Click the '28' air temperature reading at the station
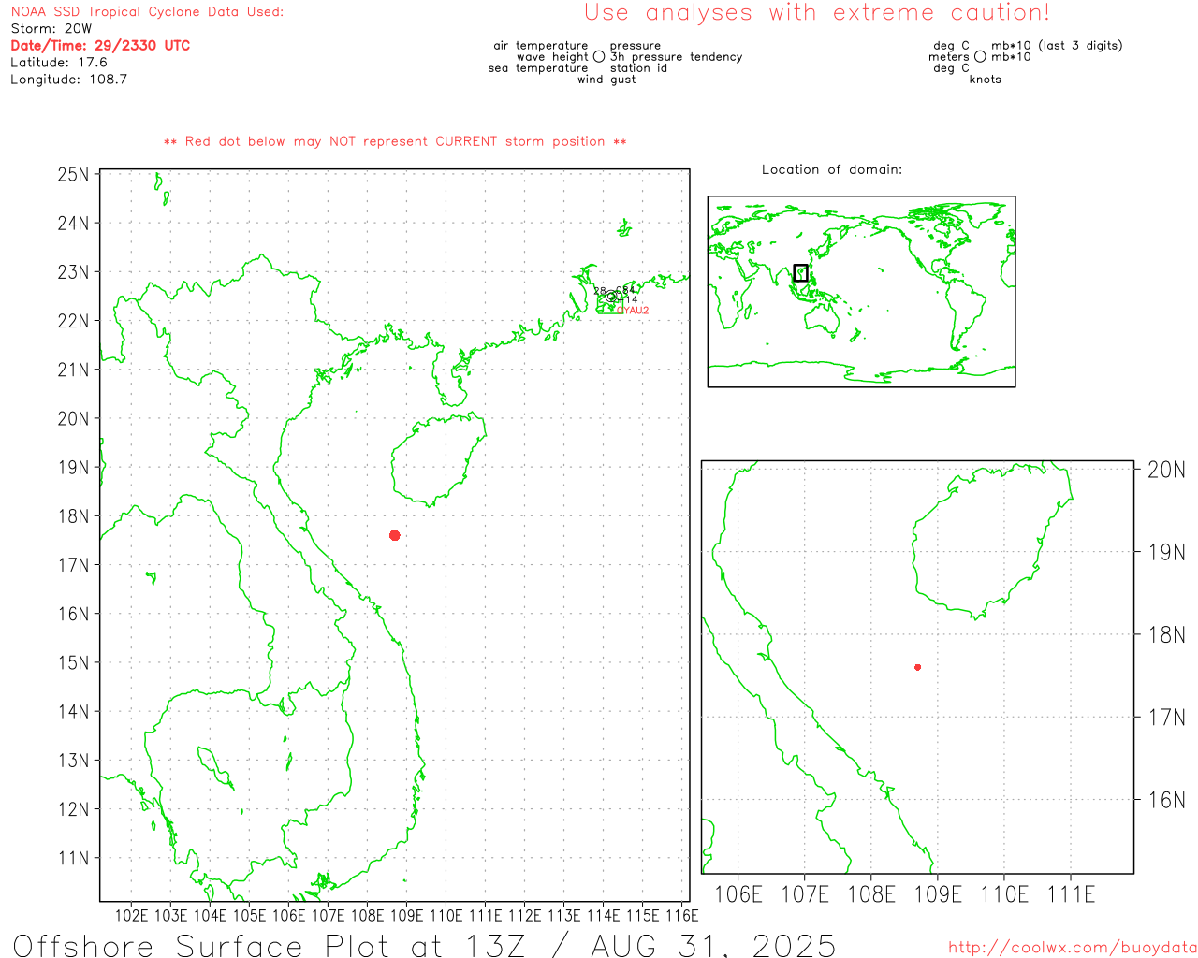The width and height of the screenshot is (1198, 958). click(600, 291)
